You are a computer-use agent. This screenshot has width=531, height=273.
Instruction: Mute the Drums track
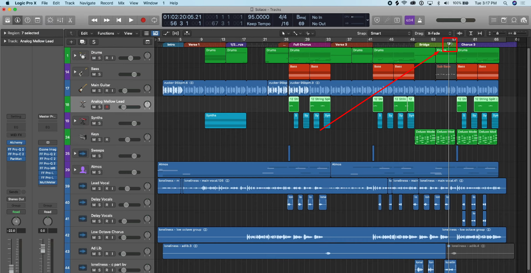(93, 58)
